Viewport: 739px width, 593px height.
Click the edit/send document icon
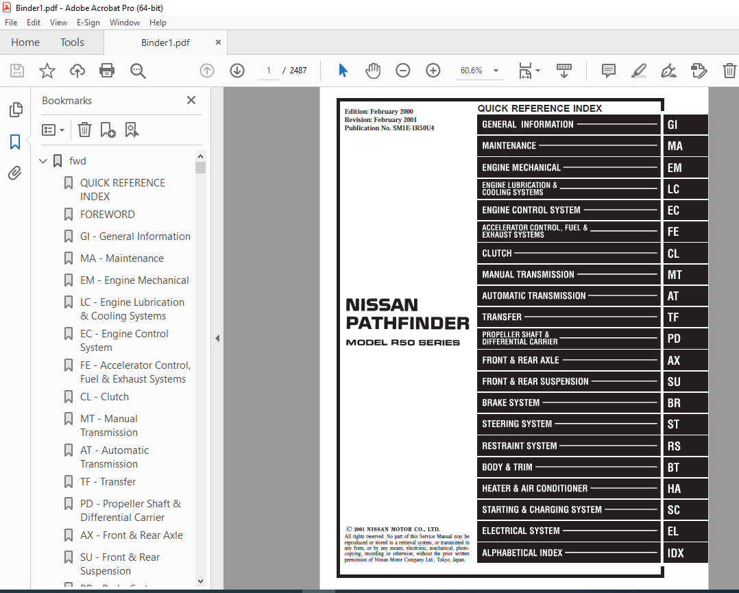[699, 71]
